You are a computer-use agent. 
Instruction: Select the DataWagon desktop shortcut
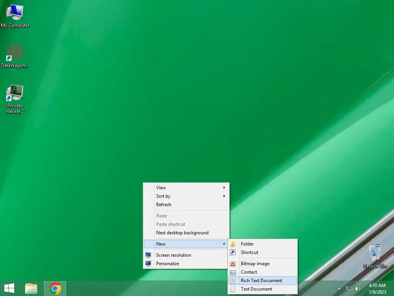point(15,56)
